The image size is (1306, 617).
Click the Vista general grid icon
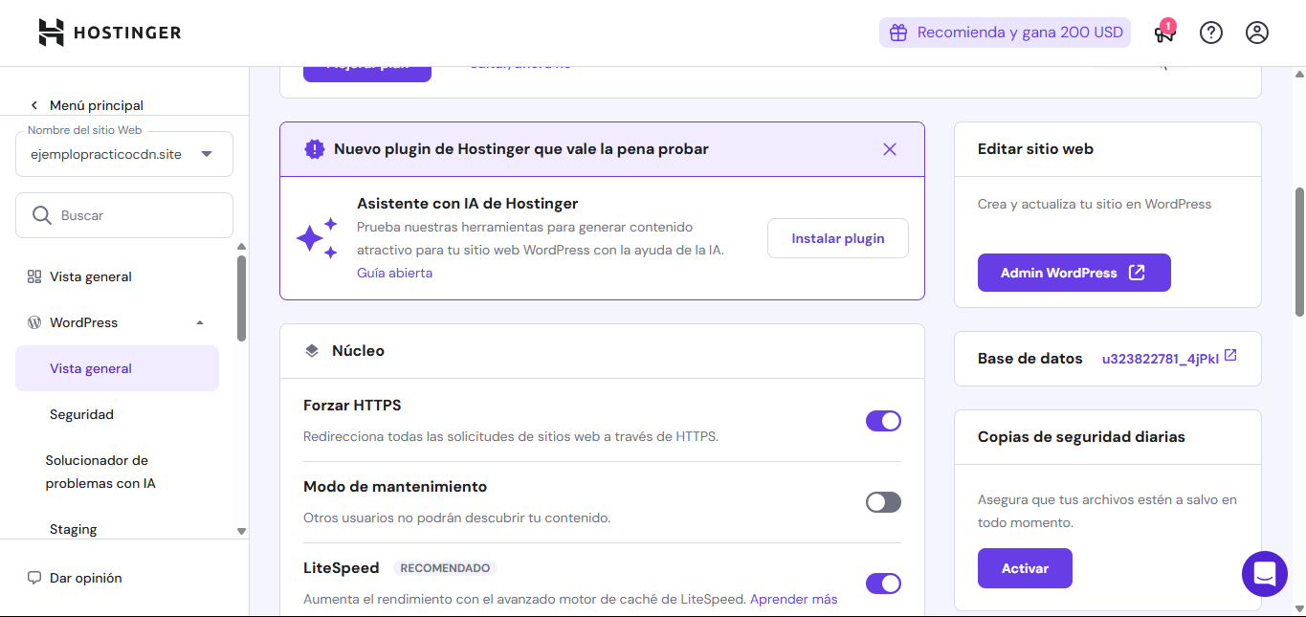[x=34, y=276]
